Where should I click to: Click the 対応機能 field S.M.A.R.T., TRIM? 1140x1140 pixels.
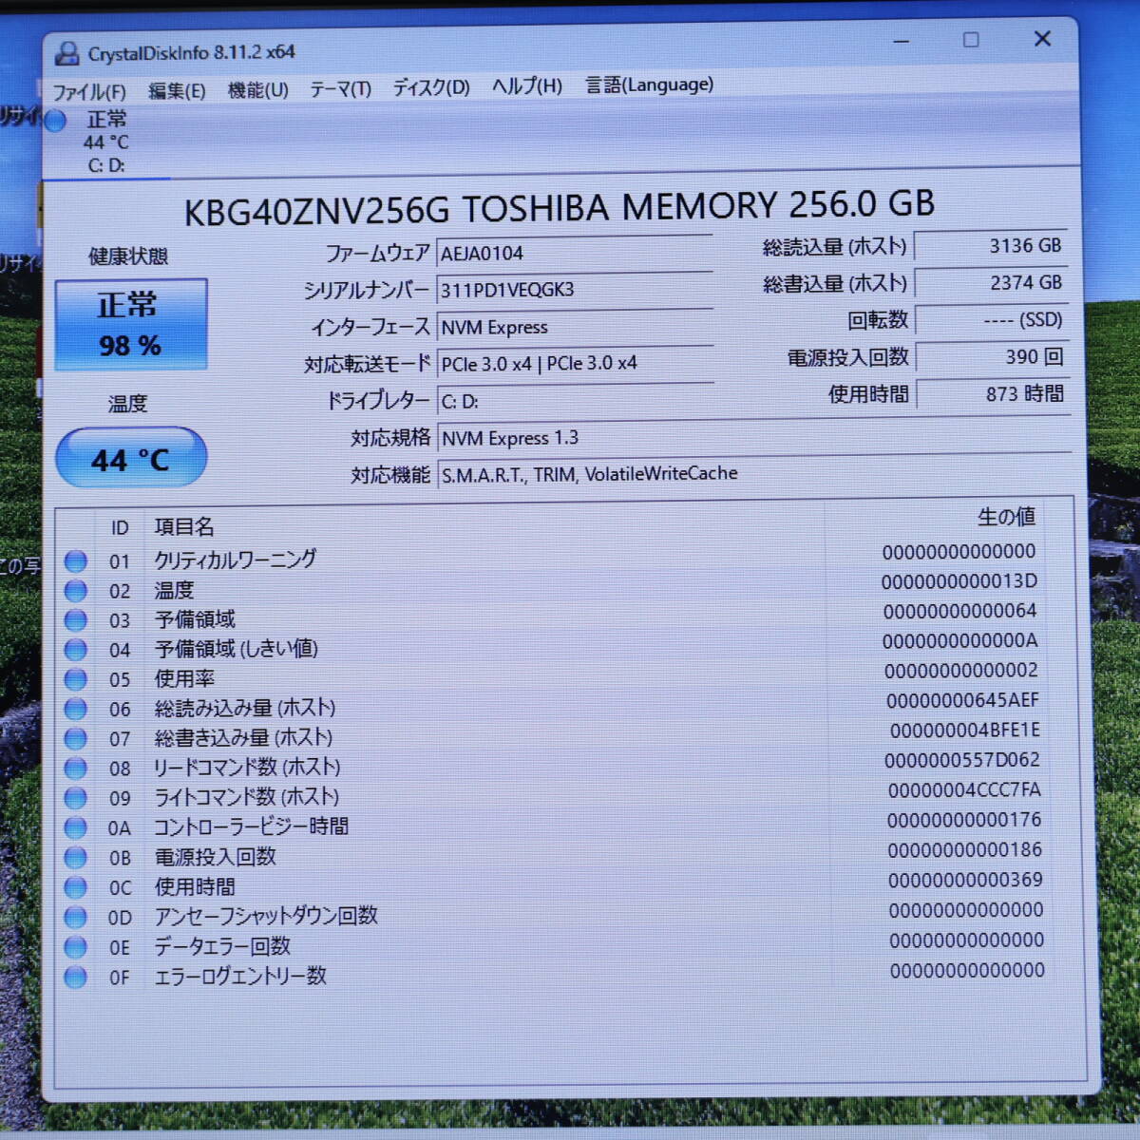[x=753, y=474]
